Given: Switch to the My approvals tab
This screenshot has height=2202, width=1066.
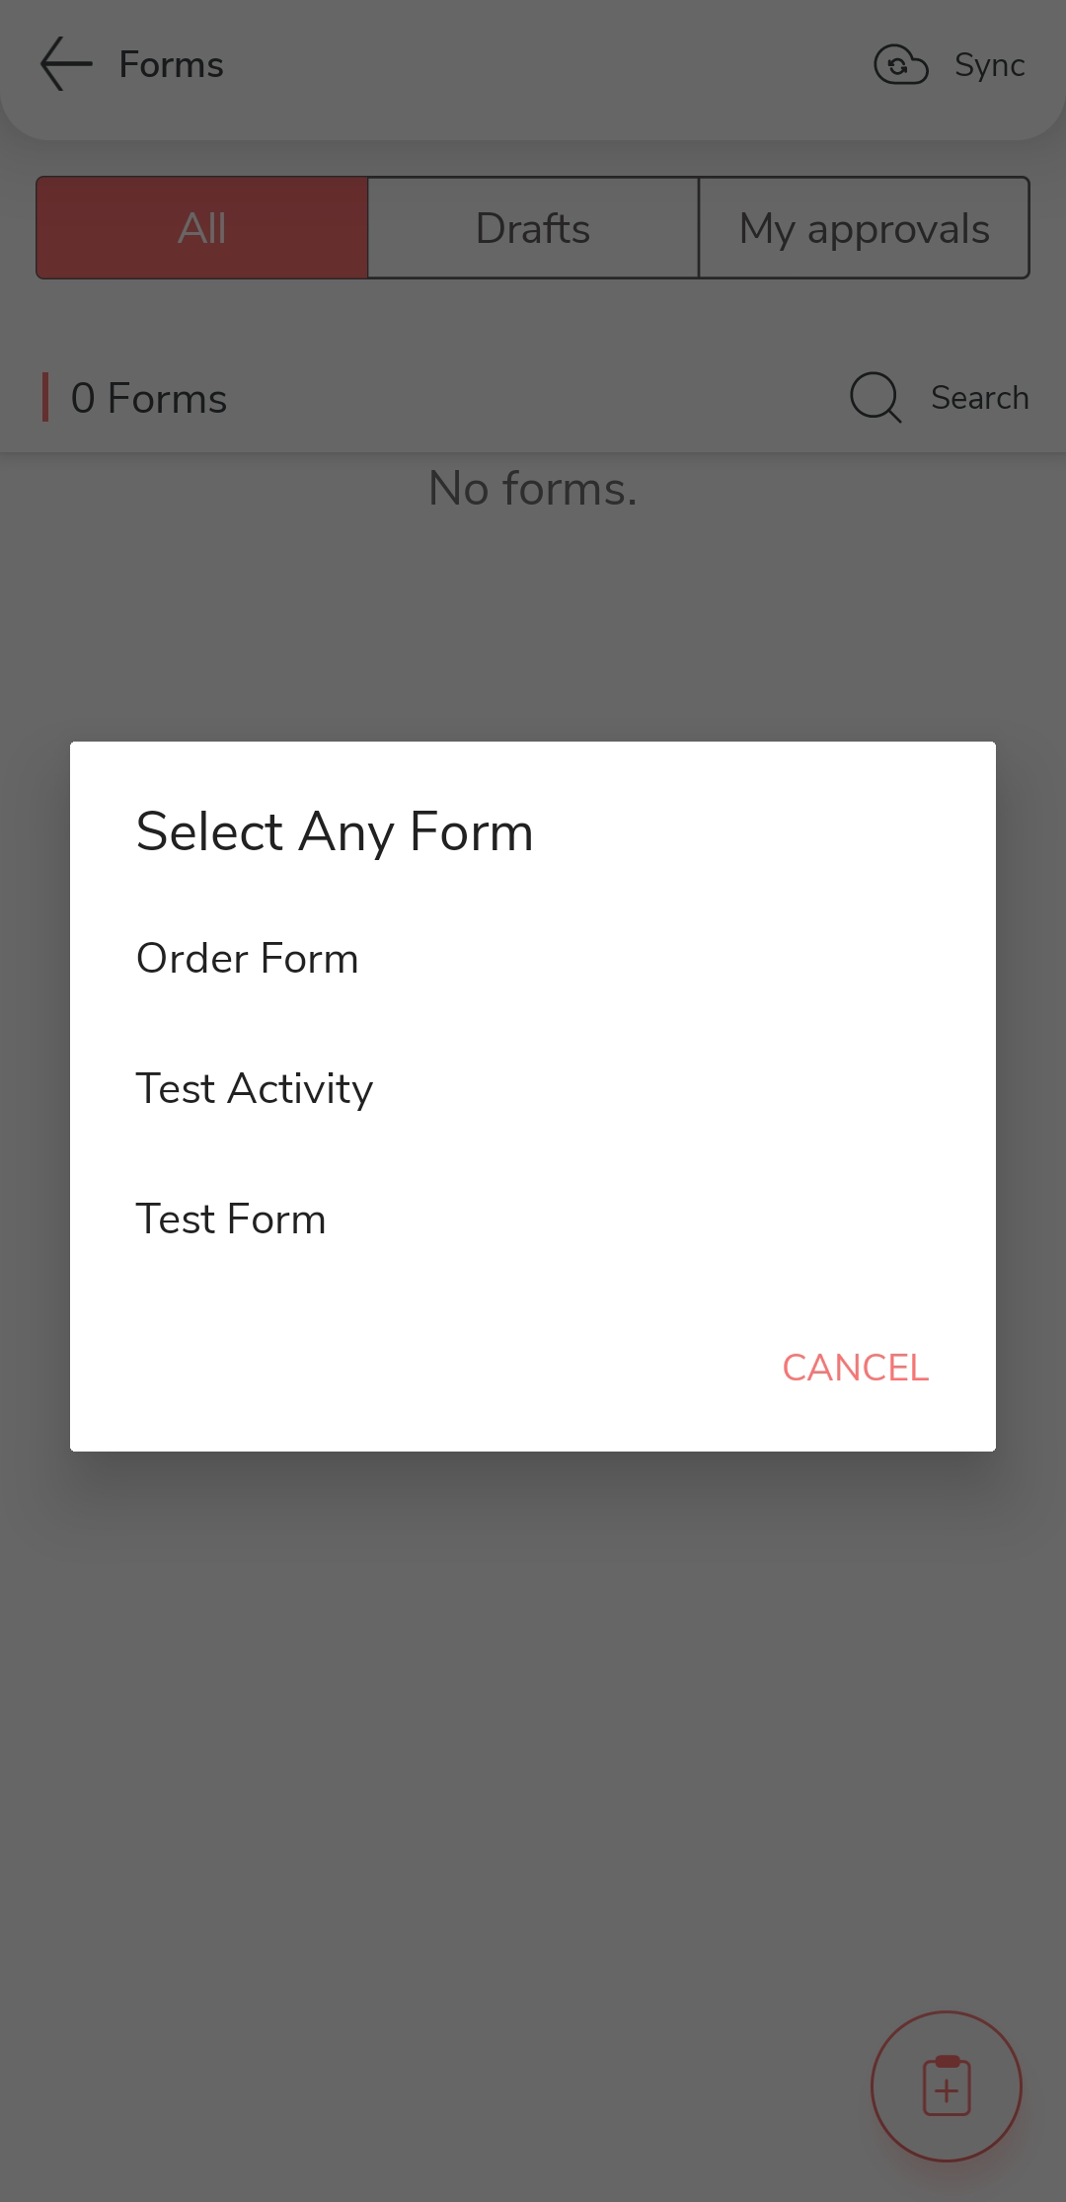Looking at the screenshot, I should click(x=864, y=228).
